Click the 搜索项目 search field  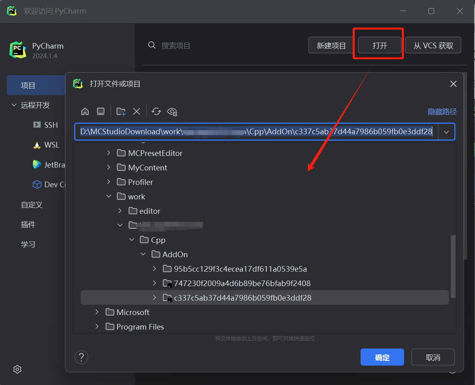click(176, 46)
